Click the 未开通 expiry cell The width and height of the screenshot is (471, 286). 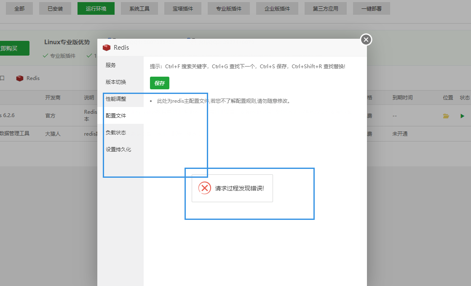pos(400,134)
